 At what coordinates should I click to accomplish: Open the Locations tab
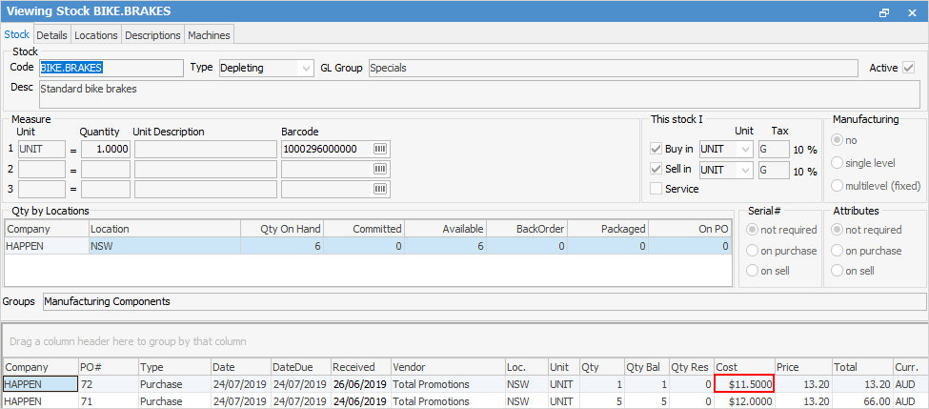pos(96,35)
